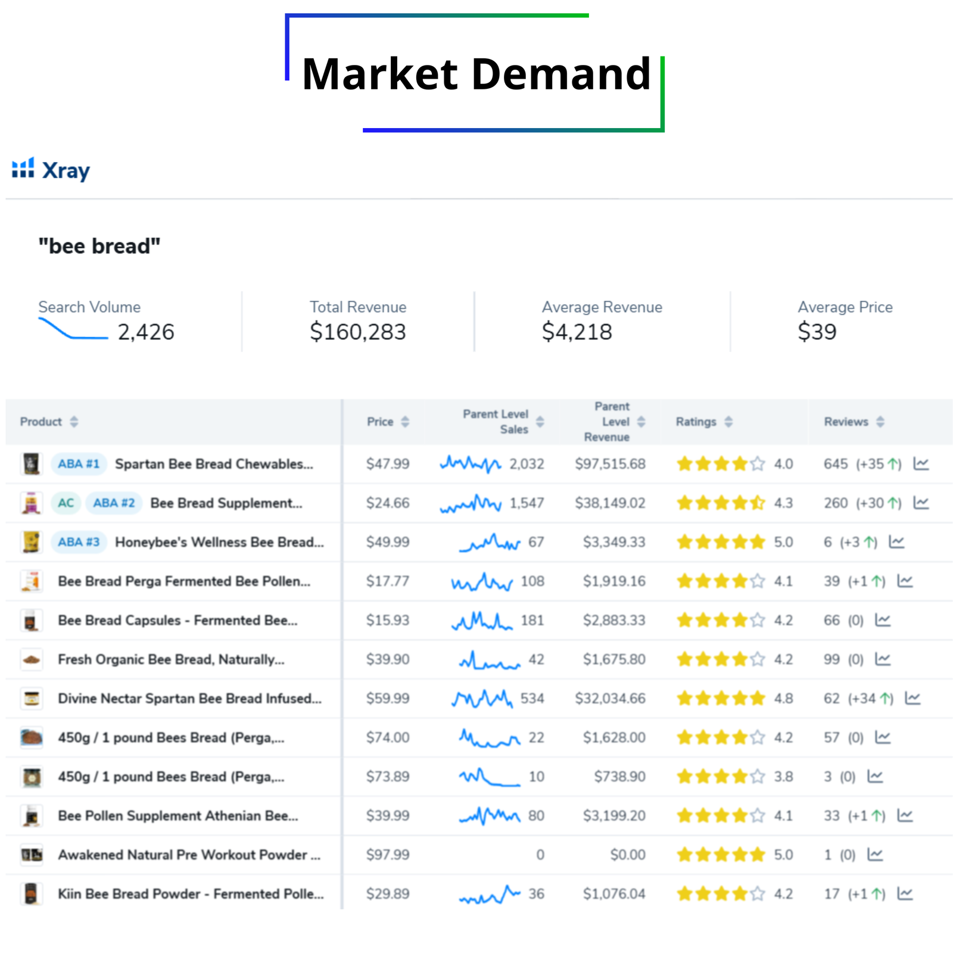Open Kiin Bee Bread Powder product link
Screen dimensions: 953x953
(191, 893)
